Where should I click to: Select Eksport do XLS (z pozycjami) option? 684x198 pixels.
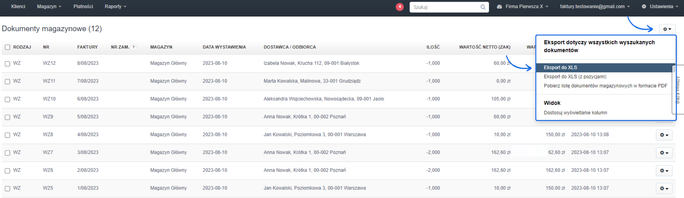575,77
